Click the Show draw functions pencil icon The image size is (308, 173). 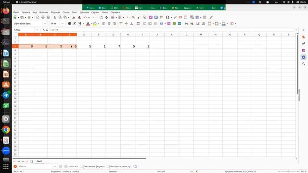tap(211, 17)
